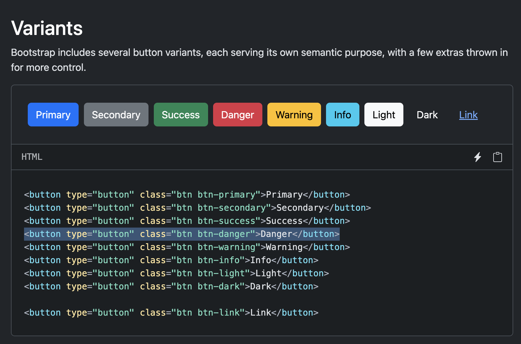521x344 pixels.
Task: Click the red Danger button
Action: [x=238, y=115]
